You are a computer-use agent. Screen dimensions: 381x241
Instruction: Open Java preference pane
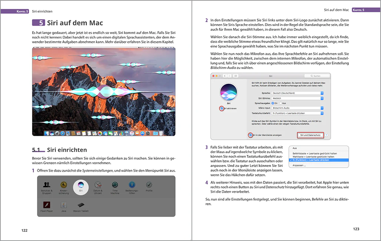[x=64, y=207]
